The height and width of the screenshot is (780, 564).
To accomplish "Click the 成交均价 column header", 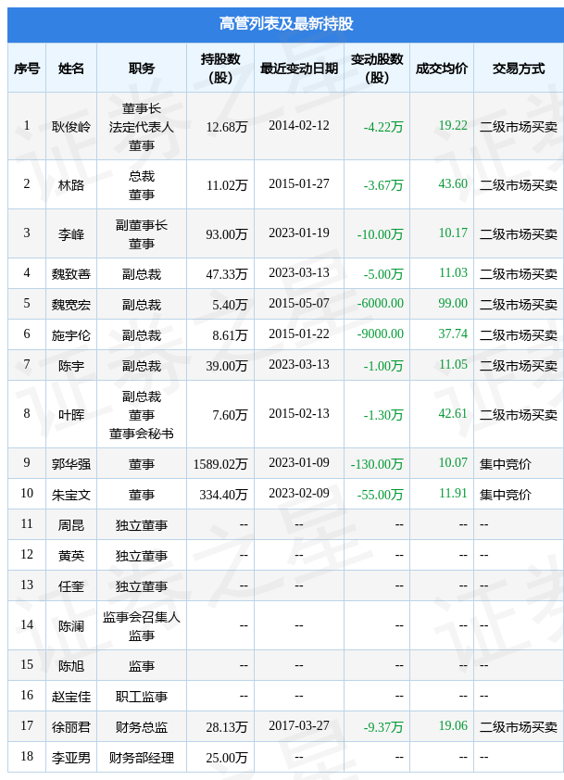I will pos(442,69).
